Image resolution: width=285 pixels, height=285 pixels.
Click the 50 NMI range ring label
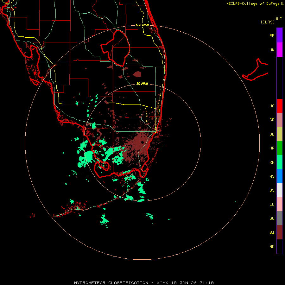142,84
